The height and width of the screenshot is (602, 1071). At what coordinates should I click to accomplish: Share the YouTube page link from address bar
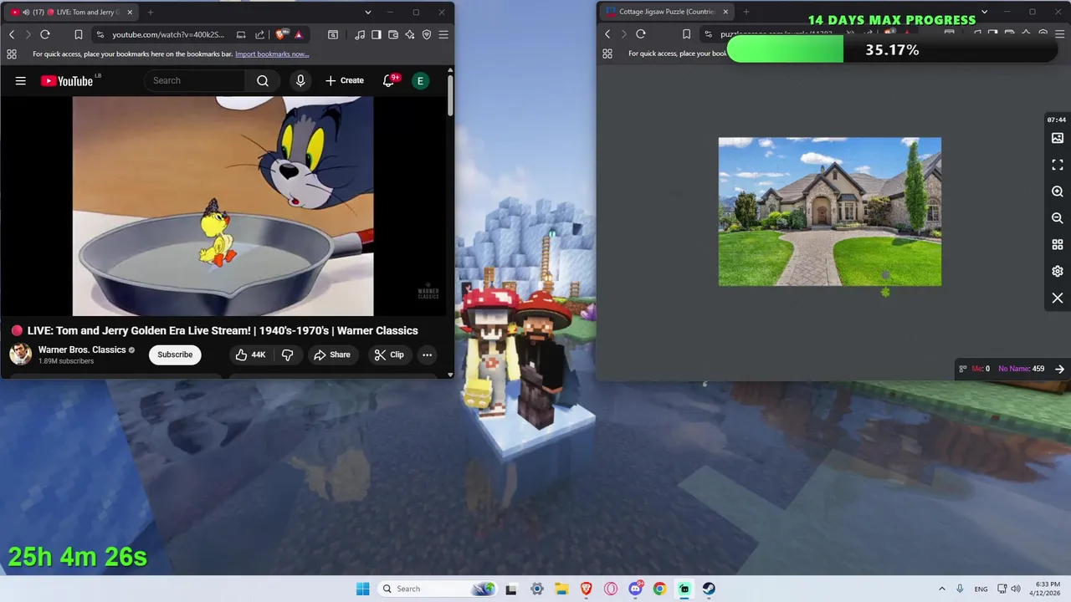click(259, 34)
